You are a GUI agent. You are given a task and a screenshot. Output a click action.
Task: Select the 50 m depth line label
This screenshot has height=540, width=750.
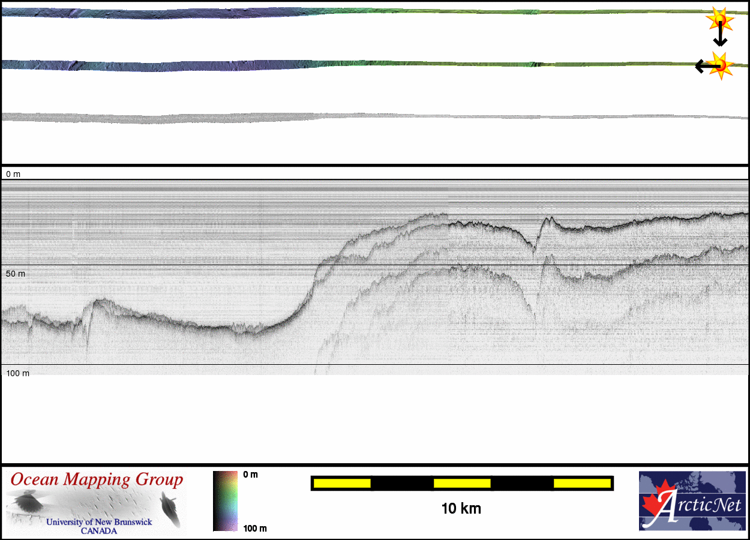(x=16, y=274)
